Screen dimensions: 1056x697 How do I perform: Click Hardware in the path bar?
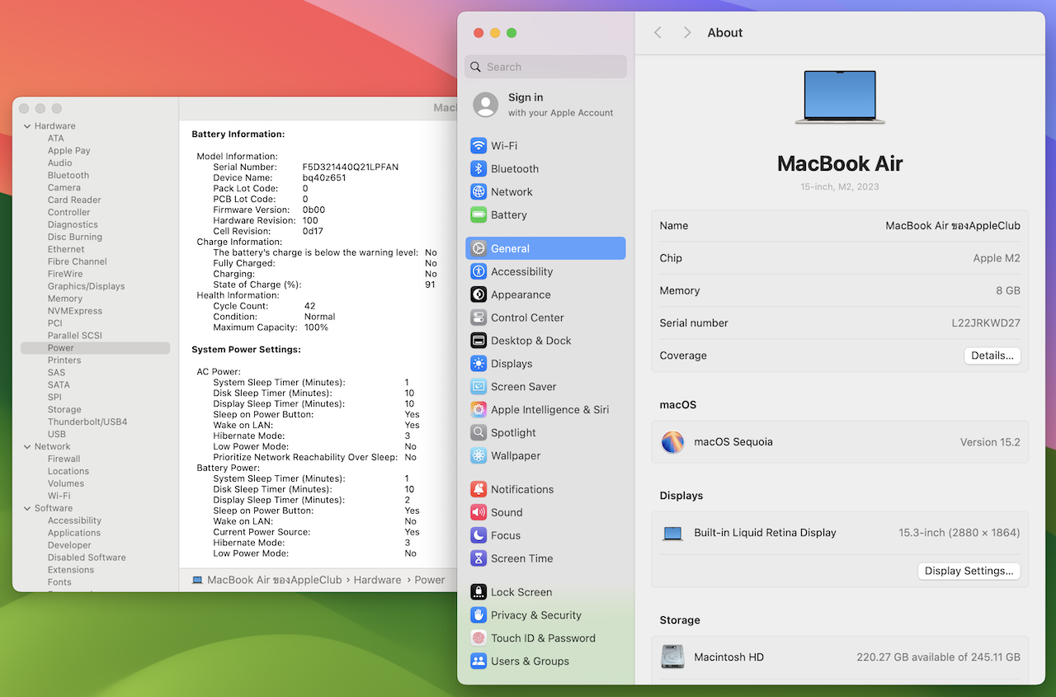378,580
